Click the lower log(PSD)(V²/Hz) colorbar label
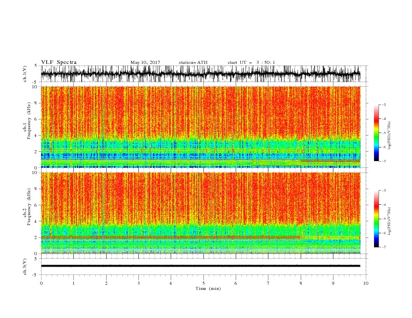 390,221
